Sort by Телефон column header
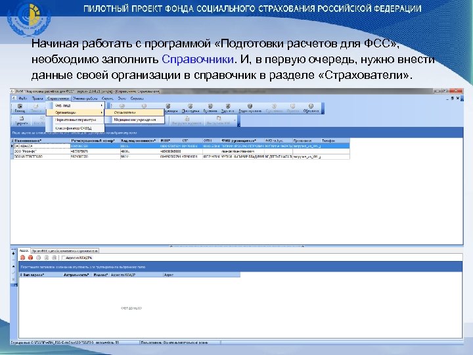The image size is (473, 355). tap(335, 141)
